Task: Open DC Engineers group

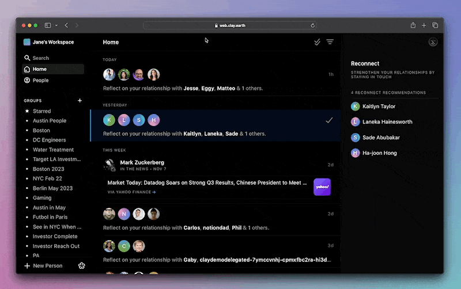Action: tap(49, 140)
